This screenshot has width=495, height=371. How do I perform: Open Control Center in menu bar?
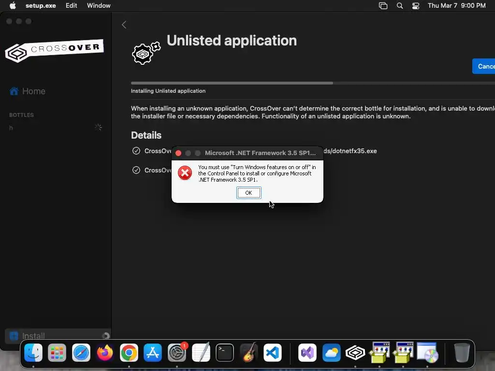click(x=416, y=6)
